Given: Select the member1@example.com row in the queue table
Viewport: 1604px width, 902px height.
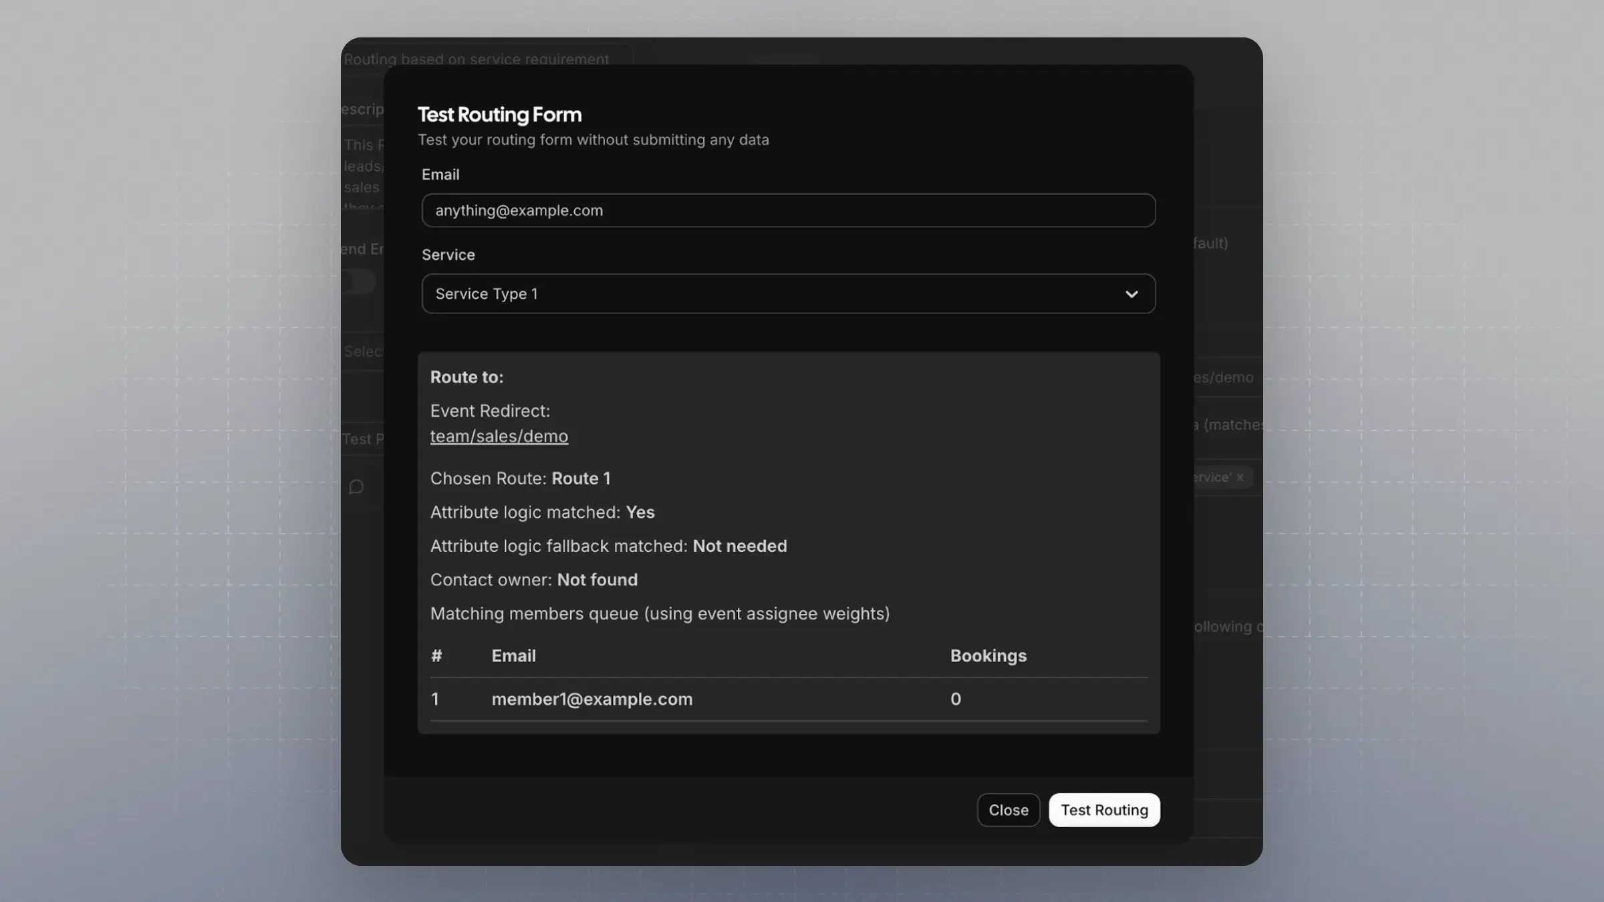Looking at the screenshot, I should 592,699.
